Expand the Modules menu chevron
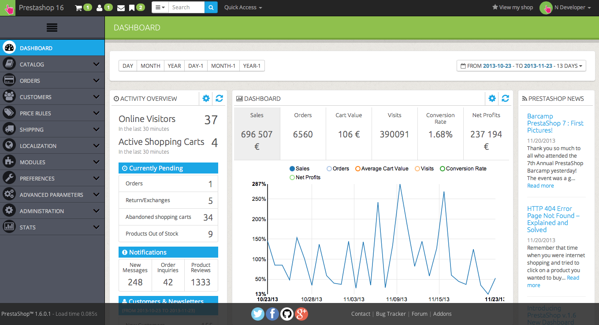Viewport: 599px width, 325px height. click(x=97, y=162)
